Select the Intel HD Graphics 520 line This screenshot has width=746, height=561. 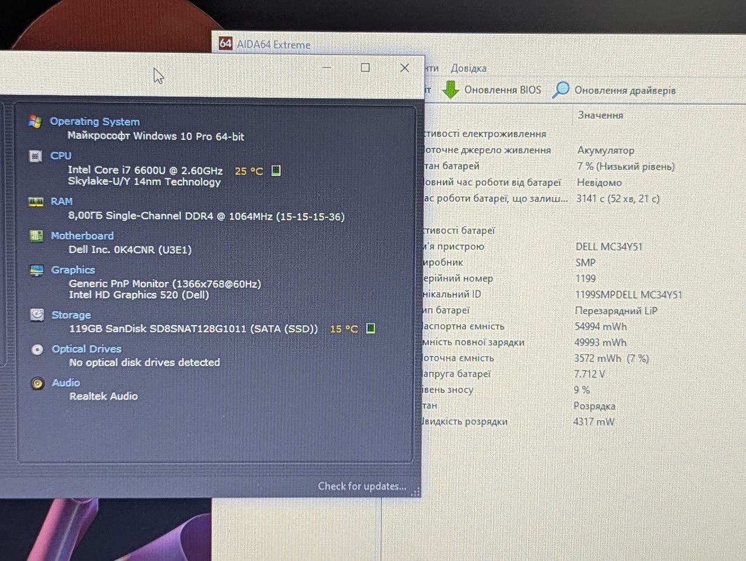tap(139, 295)
